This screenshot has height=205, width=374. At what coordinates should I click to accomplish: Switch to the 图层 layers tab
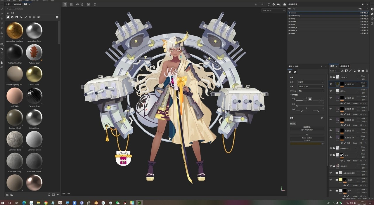click(332, 66)
